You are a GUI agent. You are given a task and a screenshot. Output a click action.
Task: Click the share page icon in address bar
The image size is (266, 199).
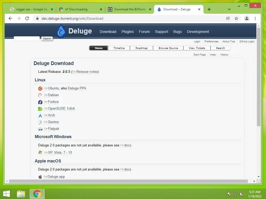click(228, 18)
